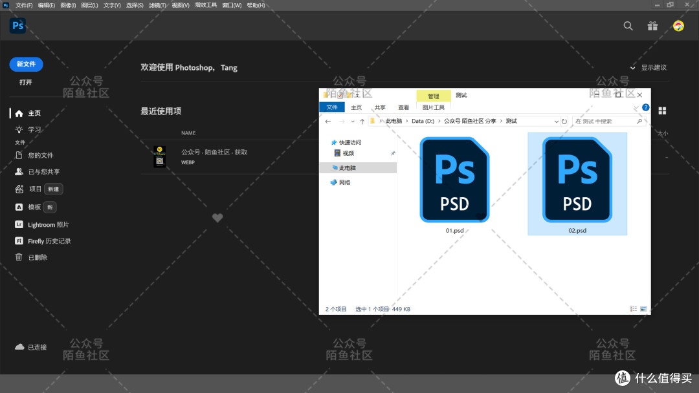The image size is (699, 393).
Task: Click the 新建 badge next to 项目
Action: 54,189
